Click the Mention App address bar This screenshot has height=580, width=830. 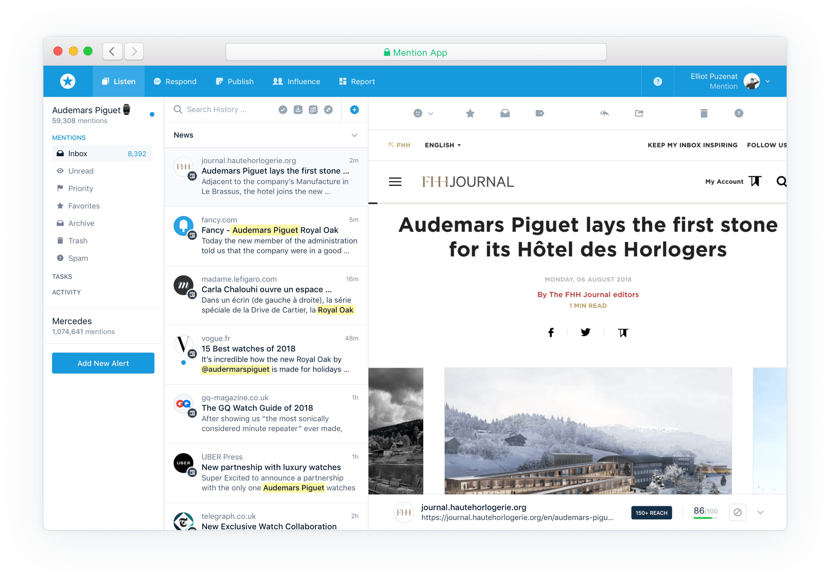[x=416, y=52]
